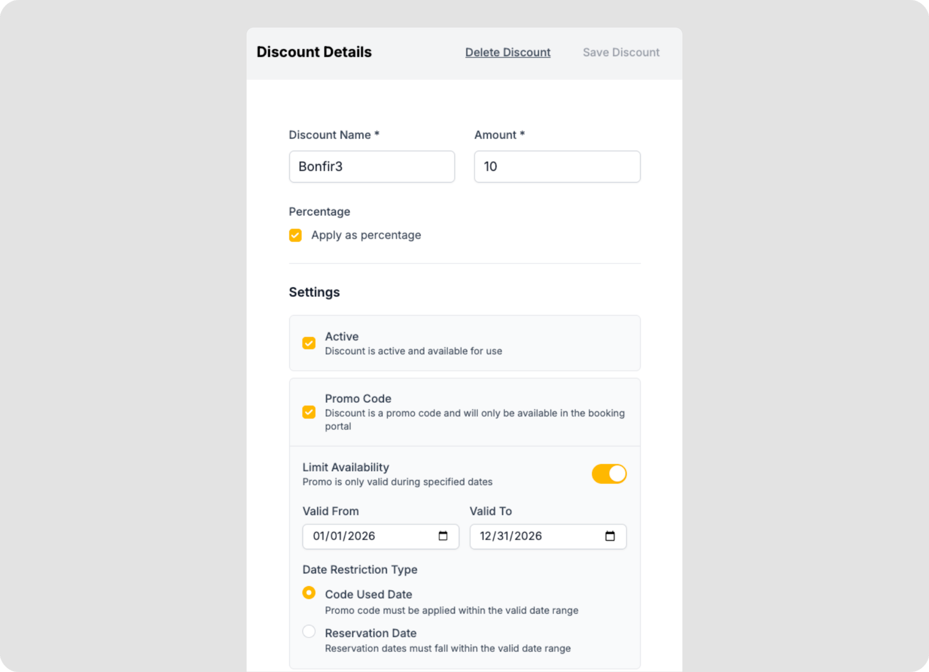Toggle the Promo Code checkbox

pyautogui.click(x=309, y=412)
